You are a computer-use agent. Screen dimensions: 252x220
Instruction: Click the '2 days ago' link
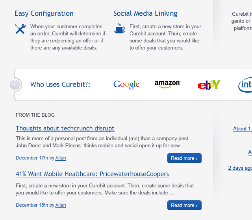click(240, 168)
